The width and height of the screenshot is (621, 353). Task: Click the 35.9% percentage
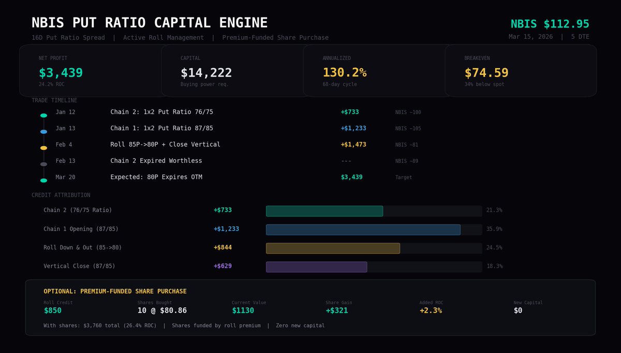(494, 229)
